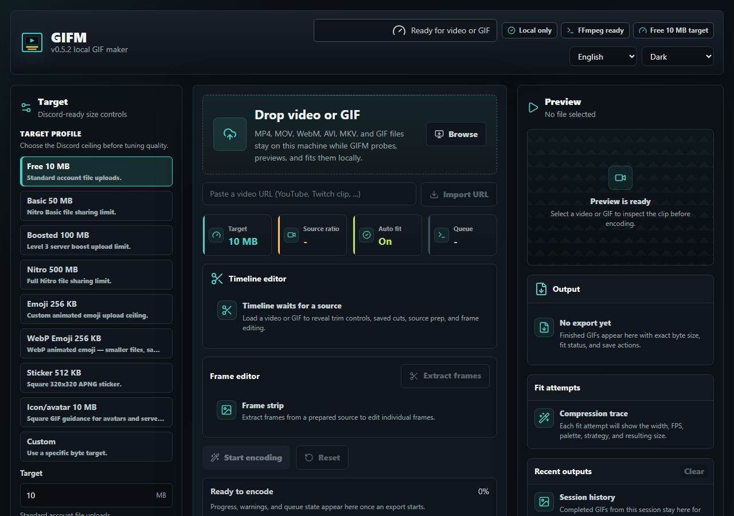The height and width of the screenshot is (516, 734).
Task: Click the FFmpeg ready badge
Action: (595, 30)
